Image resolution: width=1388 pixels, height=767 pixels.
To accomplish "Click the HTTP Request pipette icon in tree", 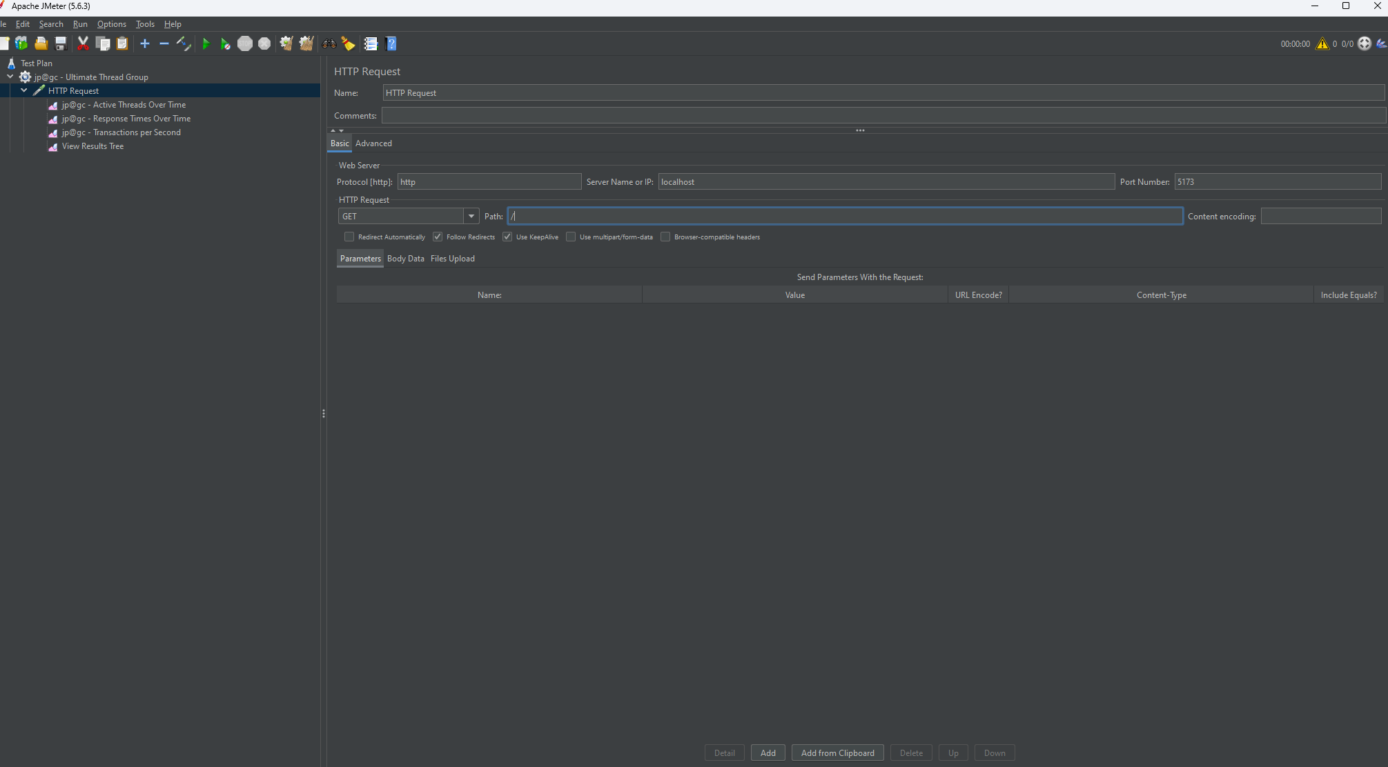I will point(39,90).
